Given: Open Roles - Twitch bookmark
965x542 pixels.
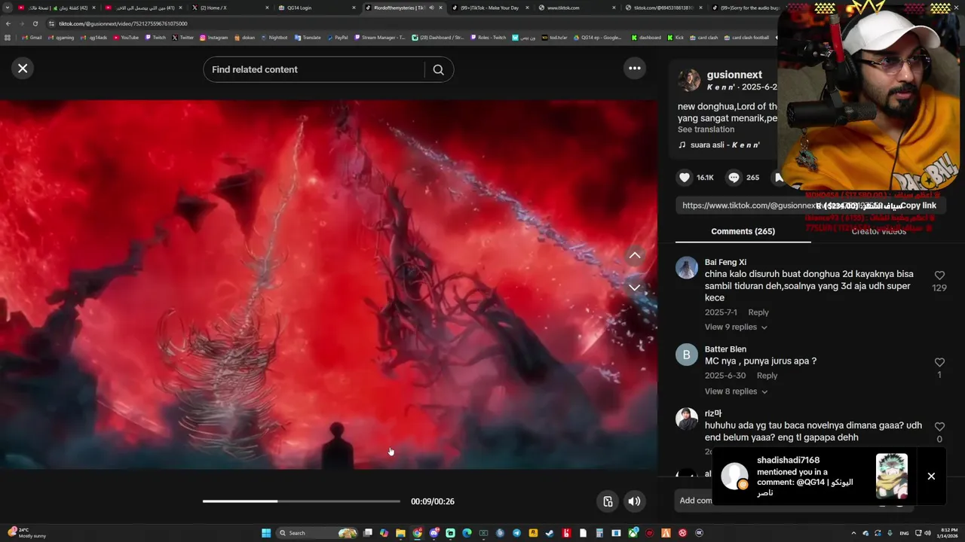Looking at the screenshot, I should 488,37.
